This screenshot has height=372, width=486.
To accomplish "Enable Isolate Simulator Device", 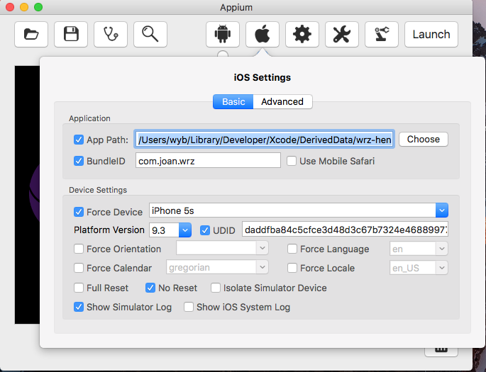I will 216,288.
